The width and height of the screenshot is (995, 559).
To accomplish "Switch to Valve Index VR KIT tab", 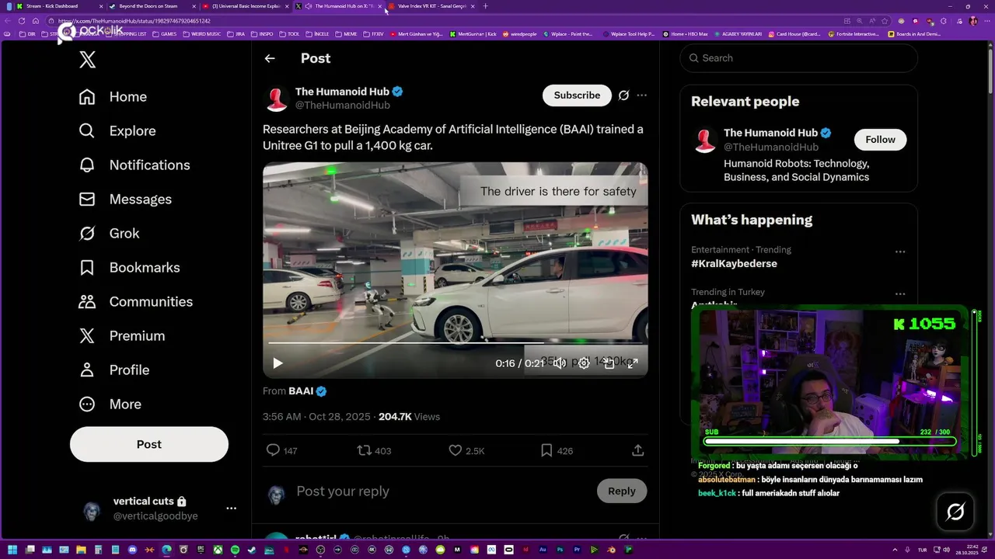I will [x=431, y=6].
